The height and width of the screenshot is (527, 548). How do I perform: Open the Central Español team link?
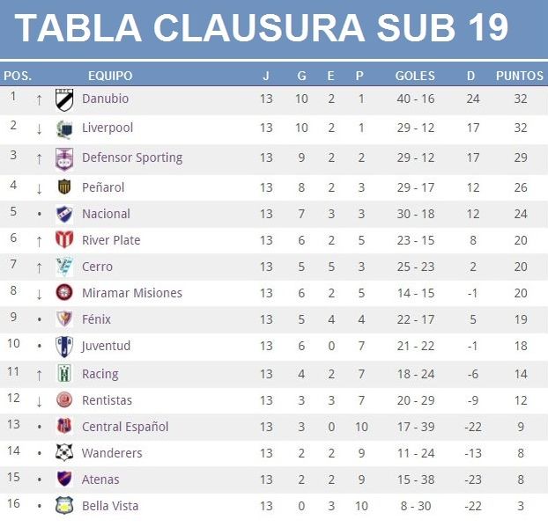point(125,427)
